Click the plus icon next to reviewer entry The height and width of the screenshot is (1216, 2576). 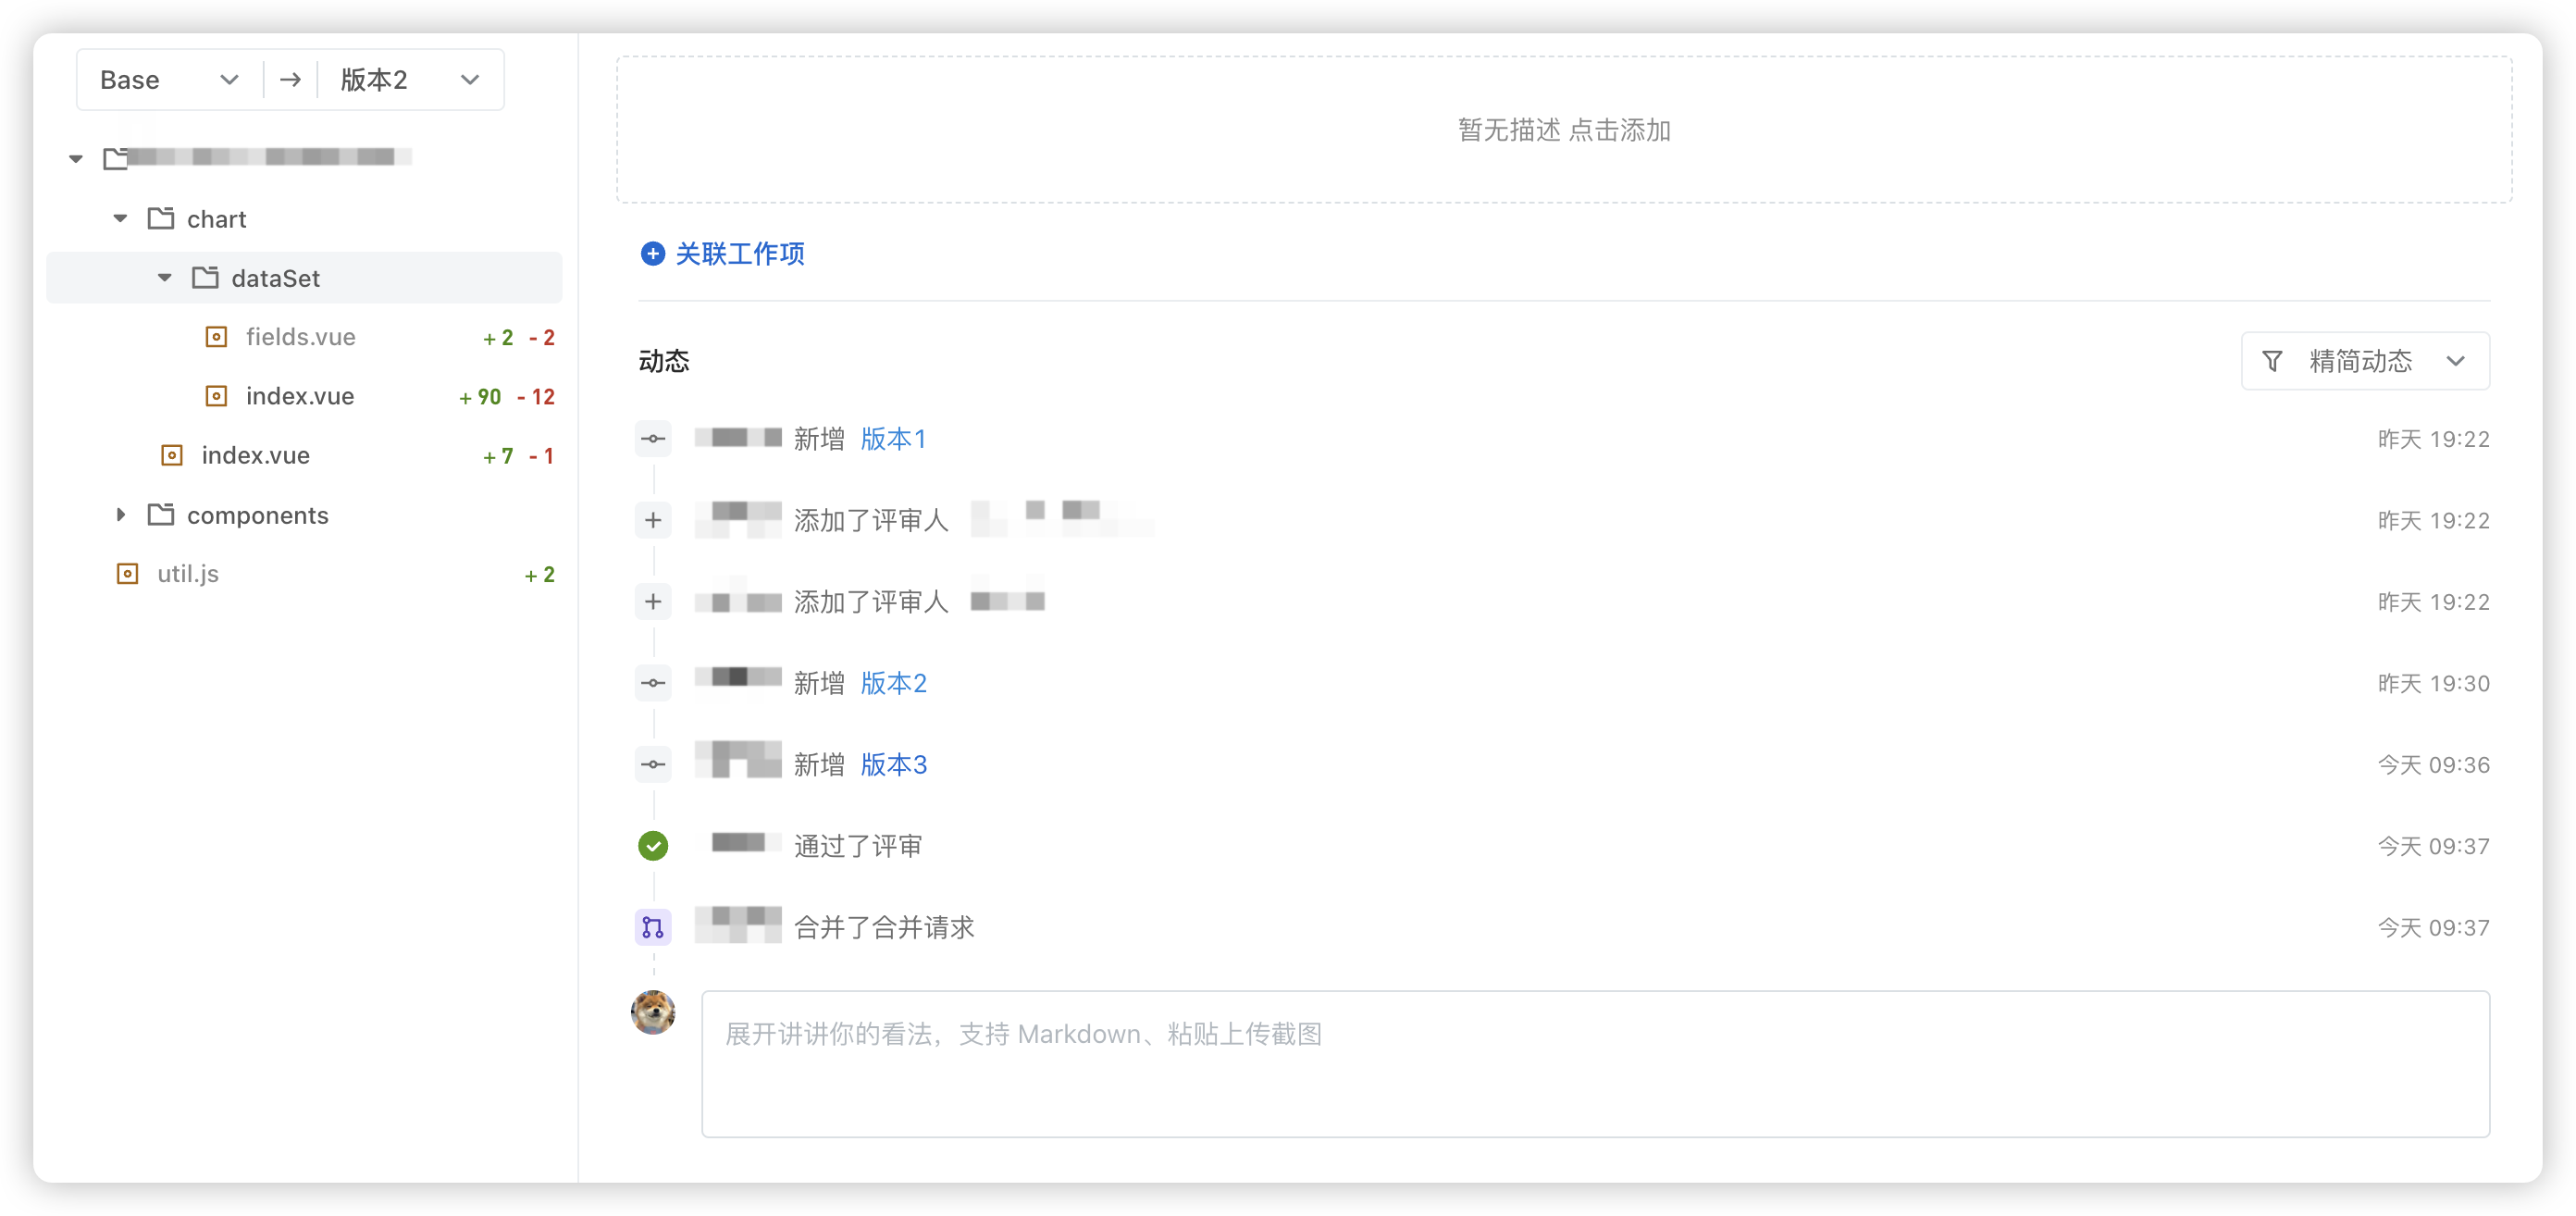[654, 519]
